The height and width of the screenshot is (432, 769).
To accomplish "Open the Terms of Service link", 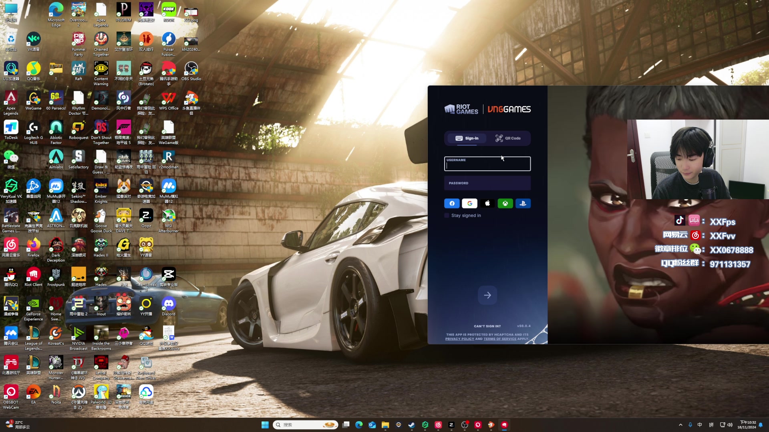I will point(500,339).
